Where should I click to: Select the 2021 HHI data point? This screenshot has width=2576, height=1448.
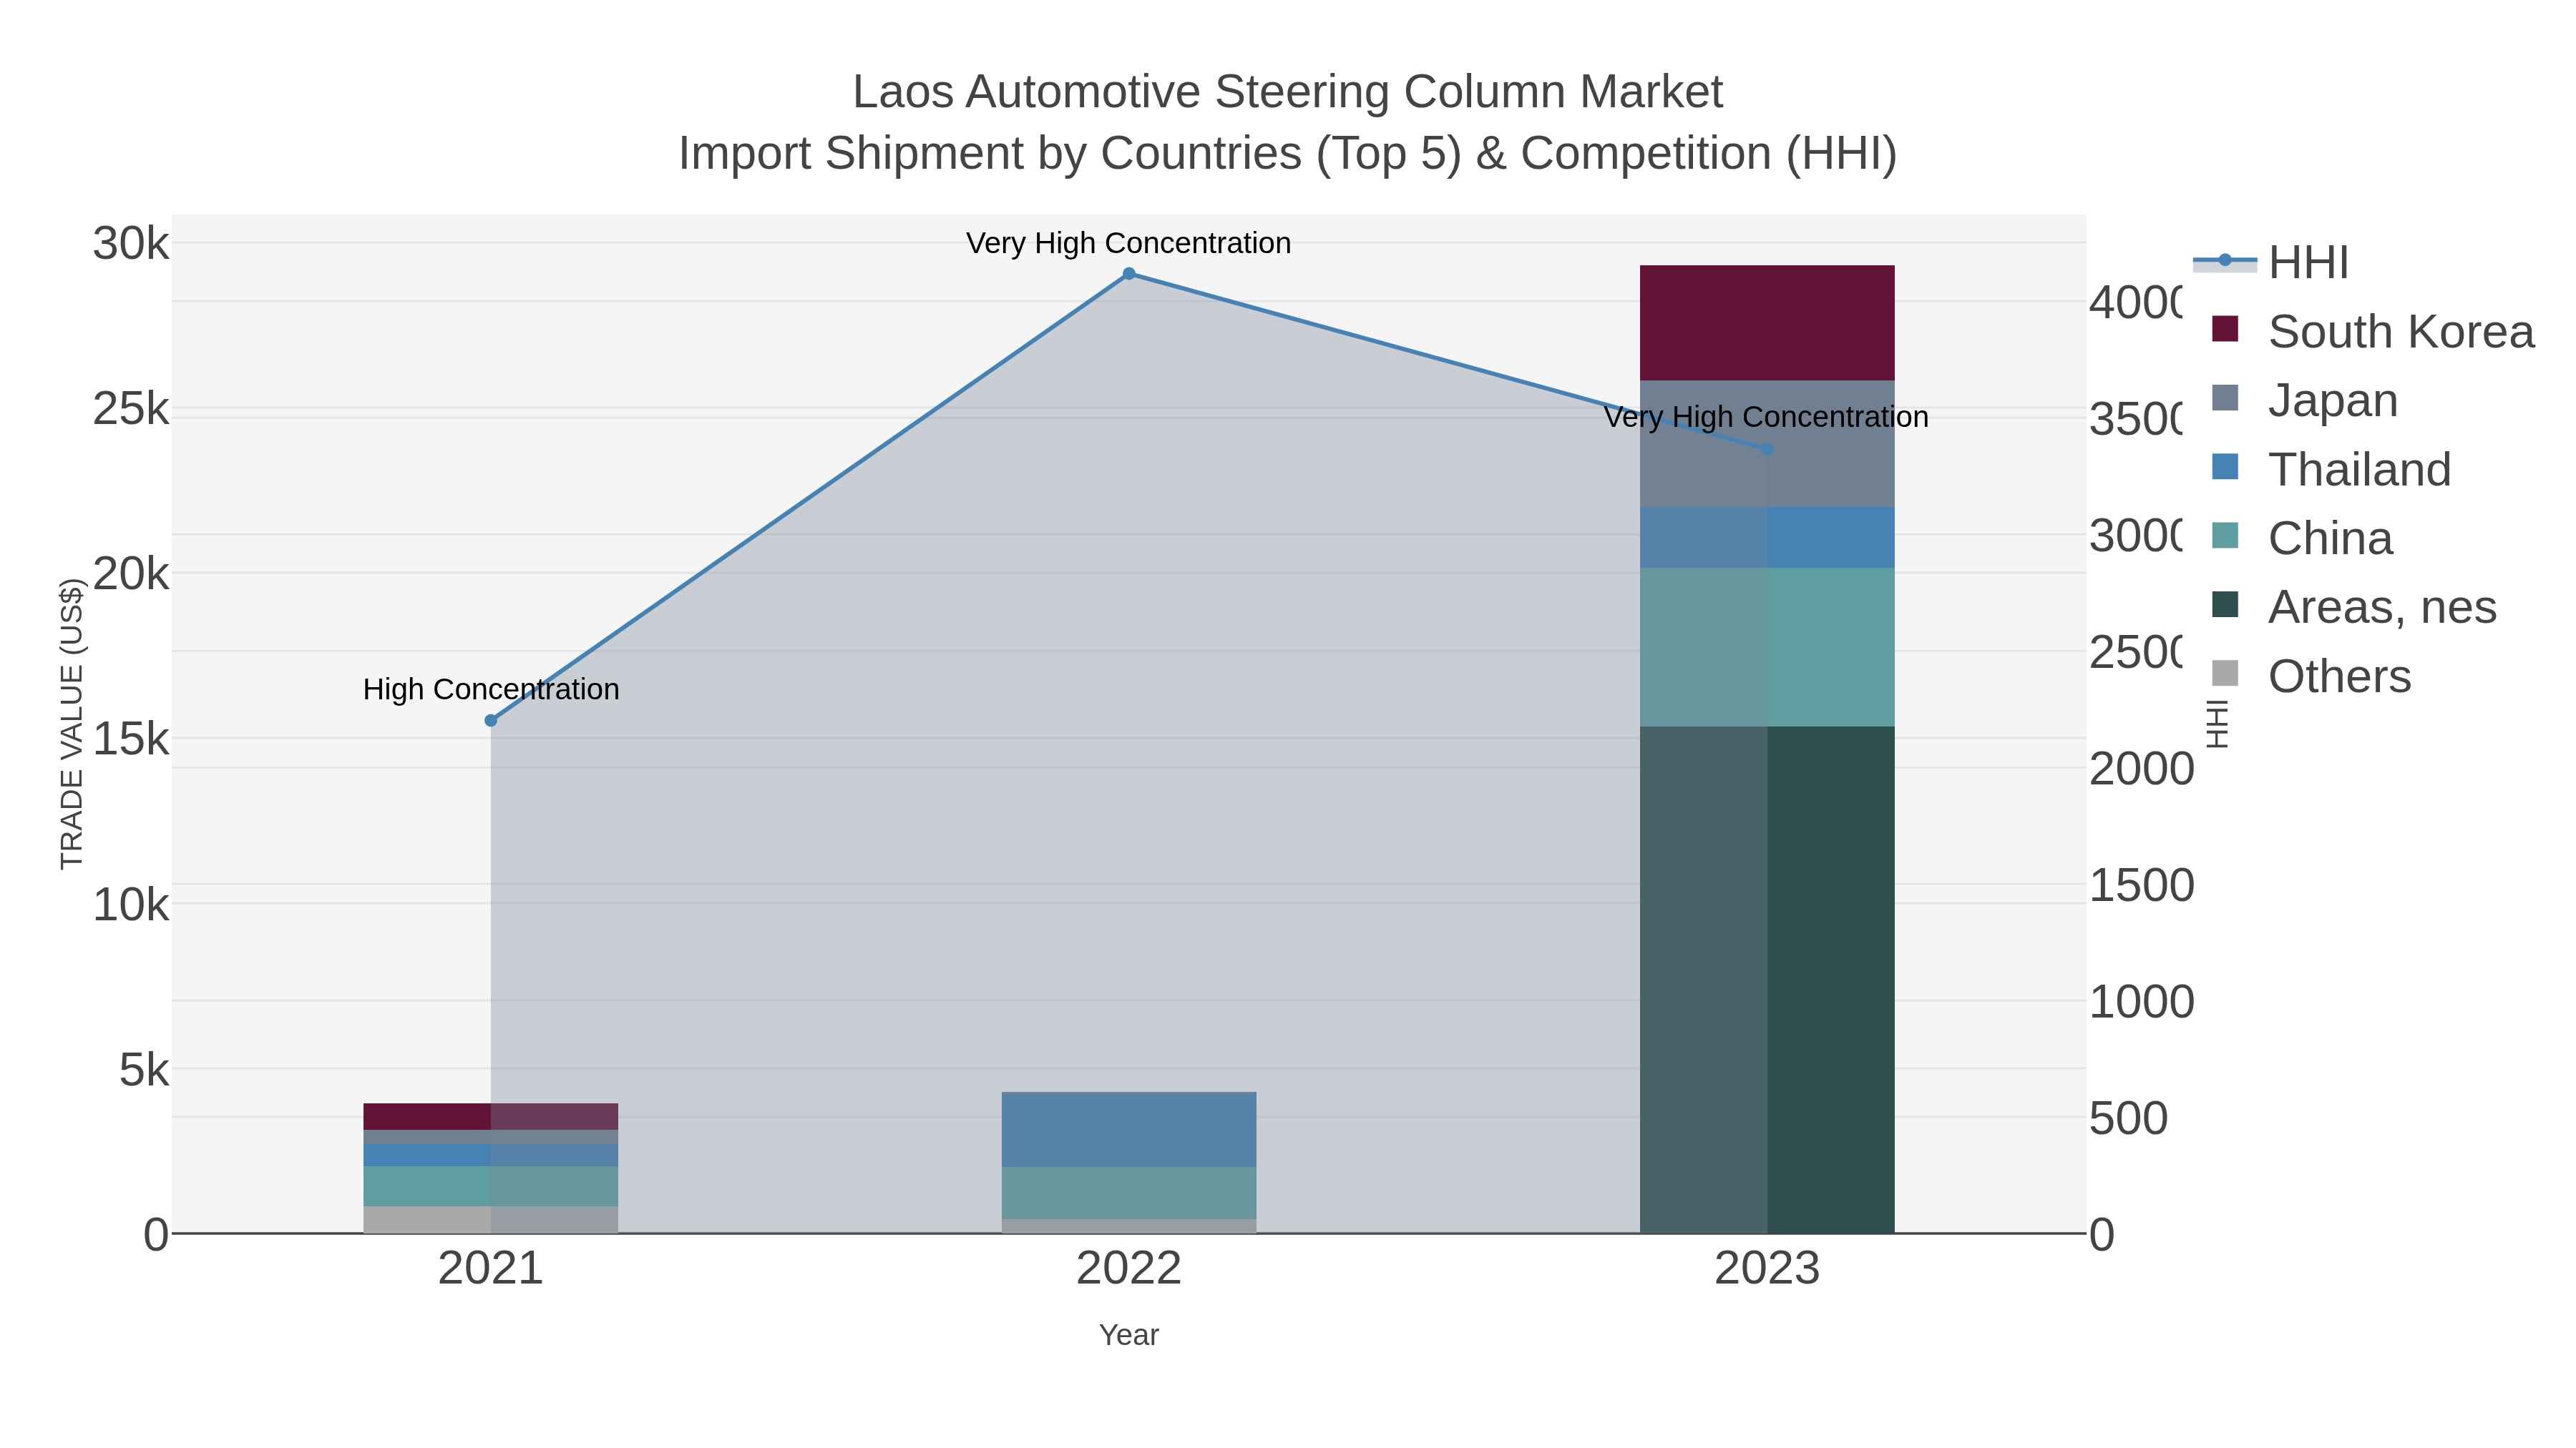coord(491,721)
